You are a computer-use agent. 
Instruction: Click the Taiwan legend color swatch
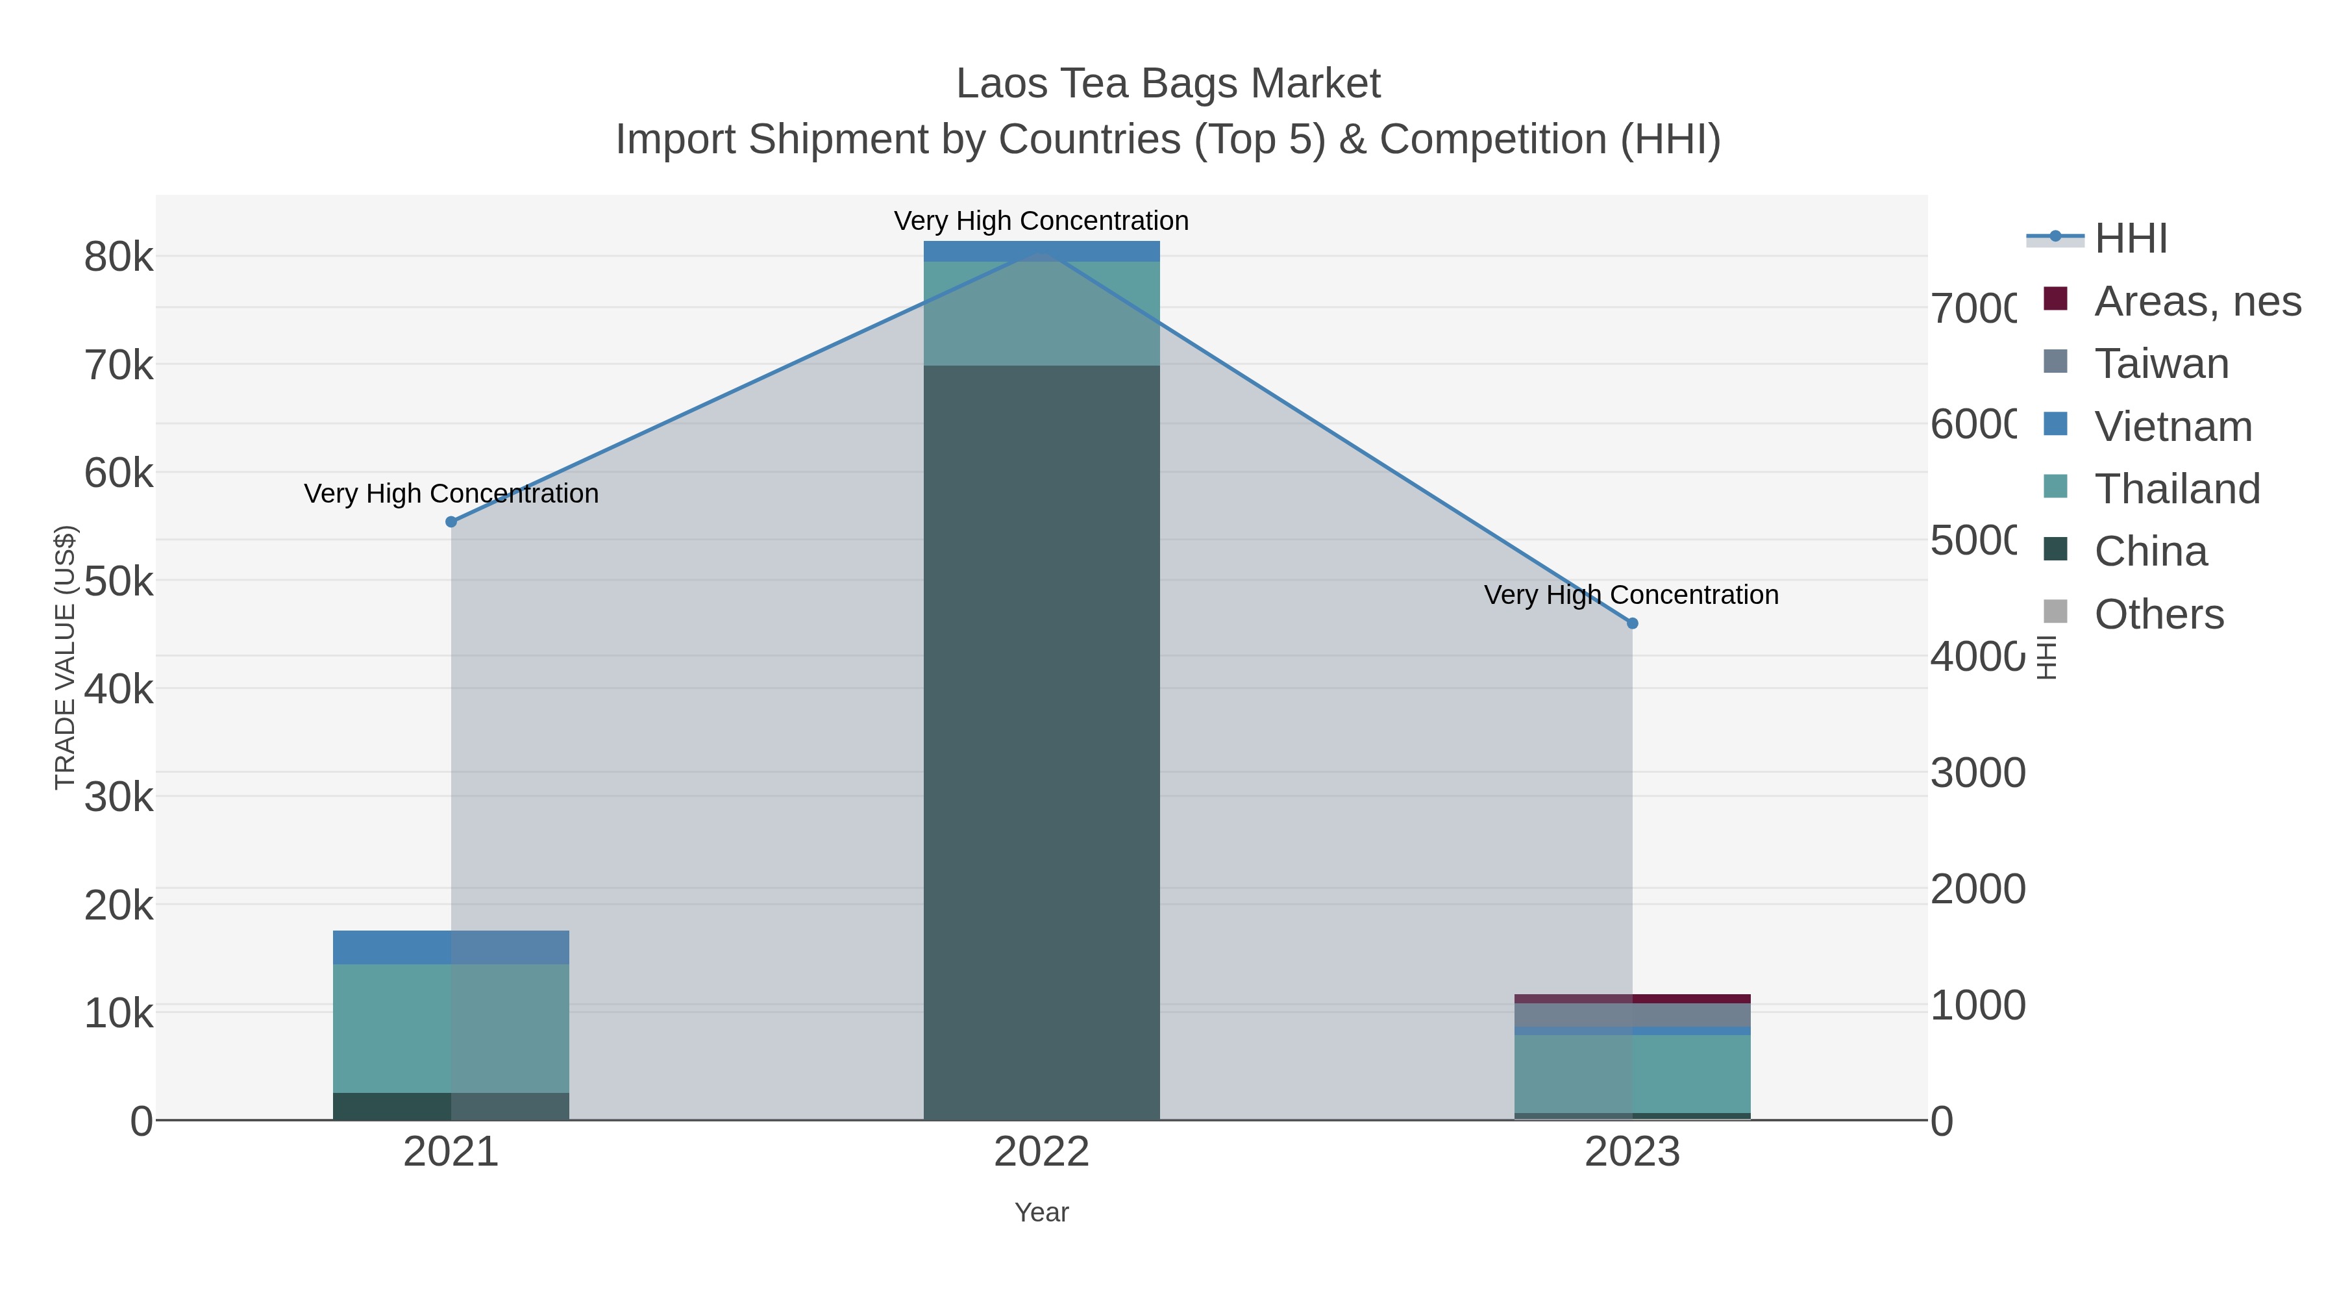(2055, 361)
